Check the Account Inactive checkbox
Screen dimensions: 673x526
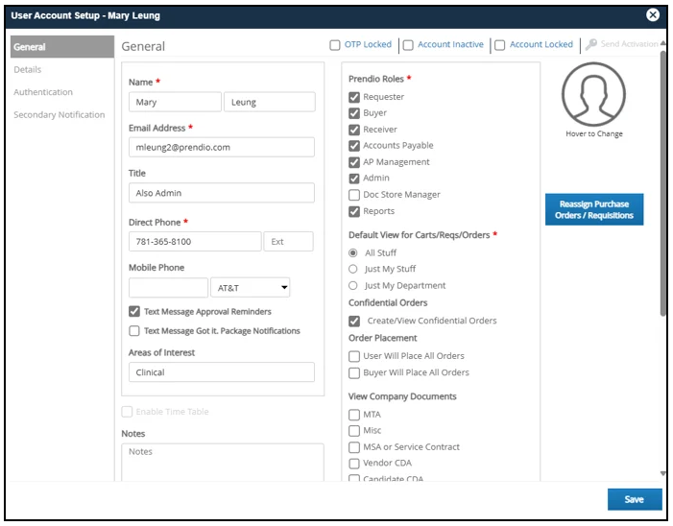click(408, 45)
